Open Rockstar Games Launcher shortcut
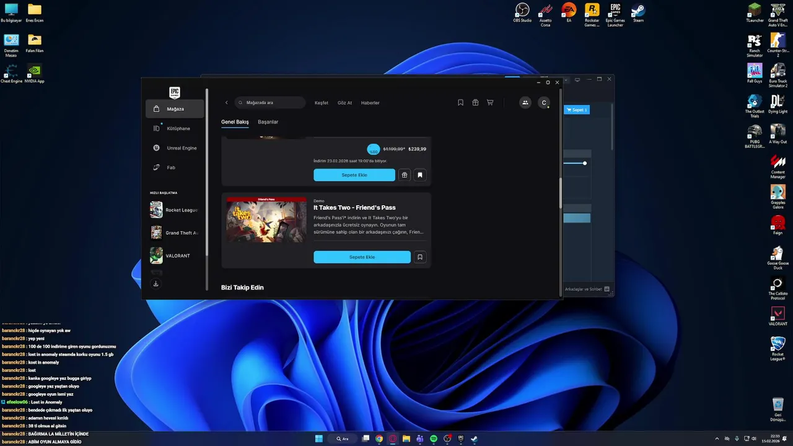This screenshot has height=446, width=793. click(x=592, y=15)
